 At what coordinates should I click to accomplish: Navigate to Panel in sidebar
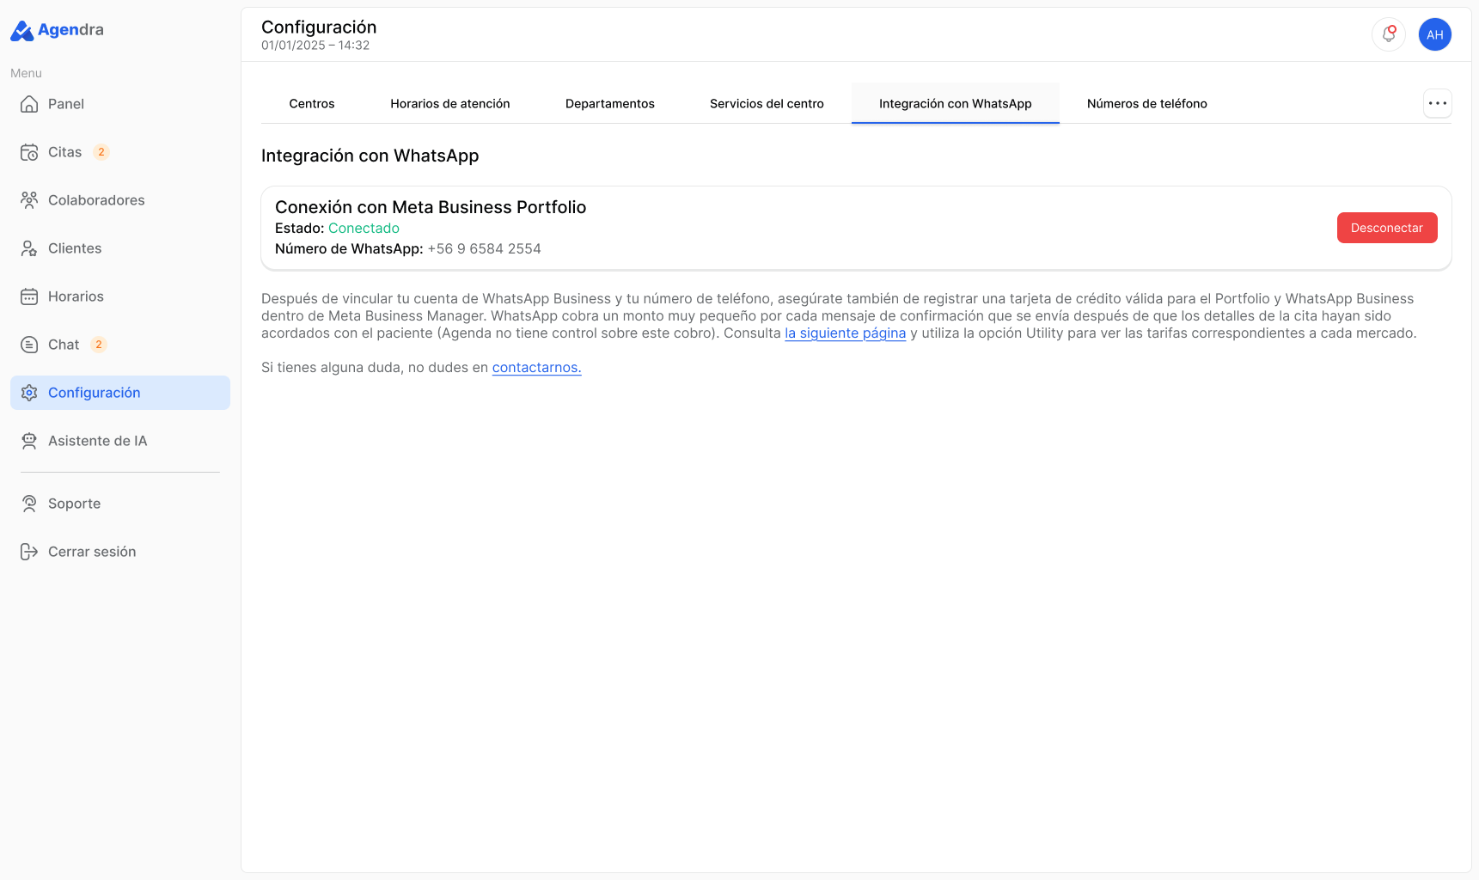point(120,104)
